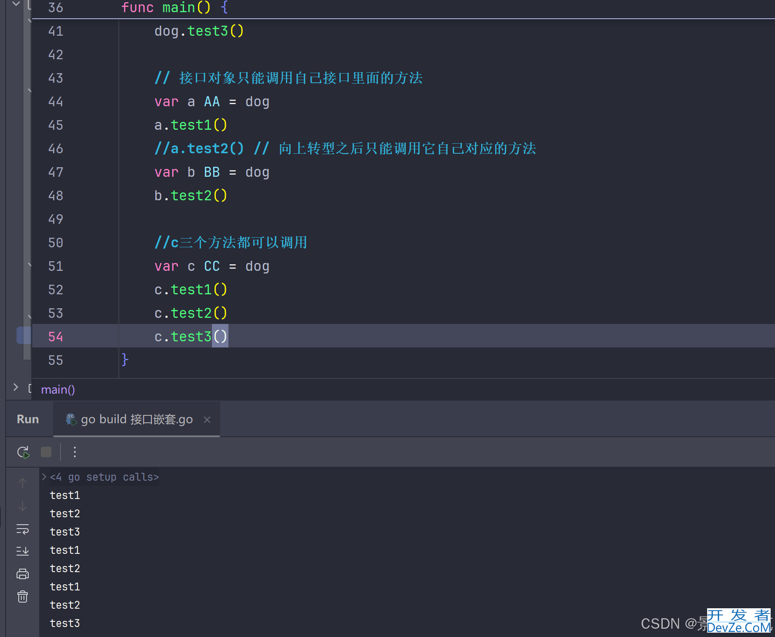Click the last test3 output line
The image size is (775, 637).
[65, 624]
